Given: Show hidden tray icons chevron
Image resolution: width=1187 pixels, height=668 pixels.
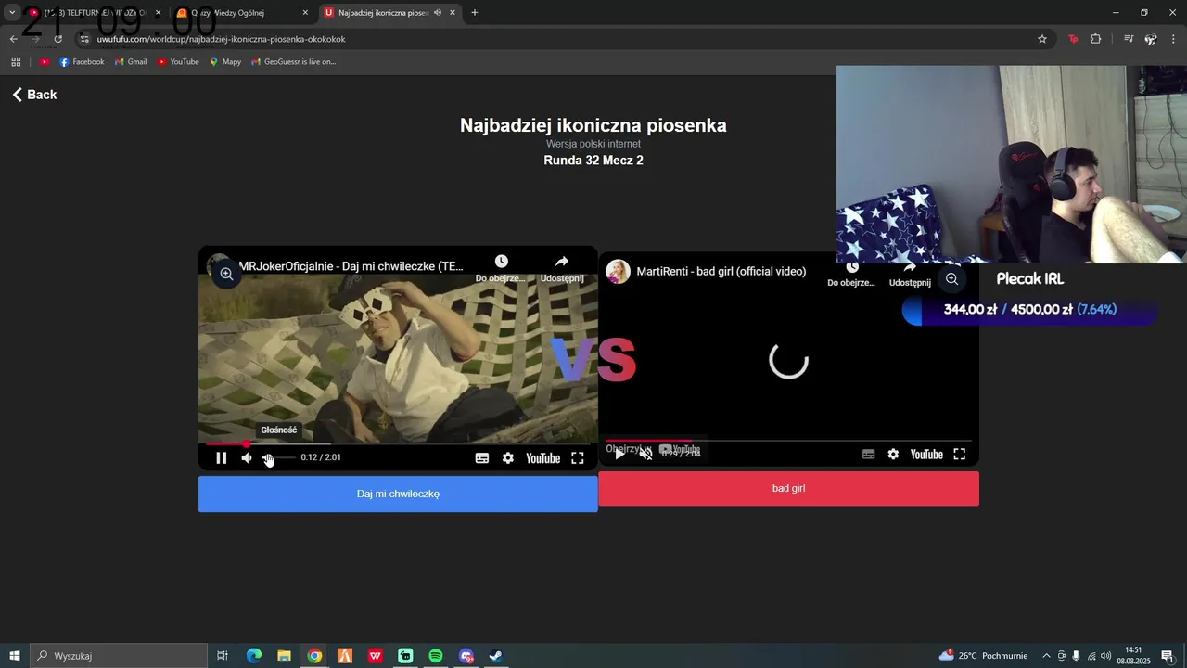Looking at the screenshot, I should tap(1047, 656).
